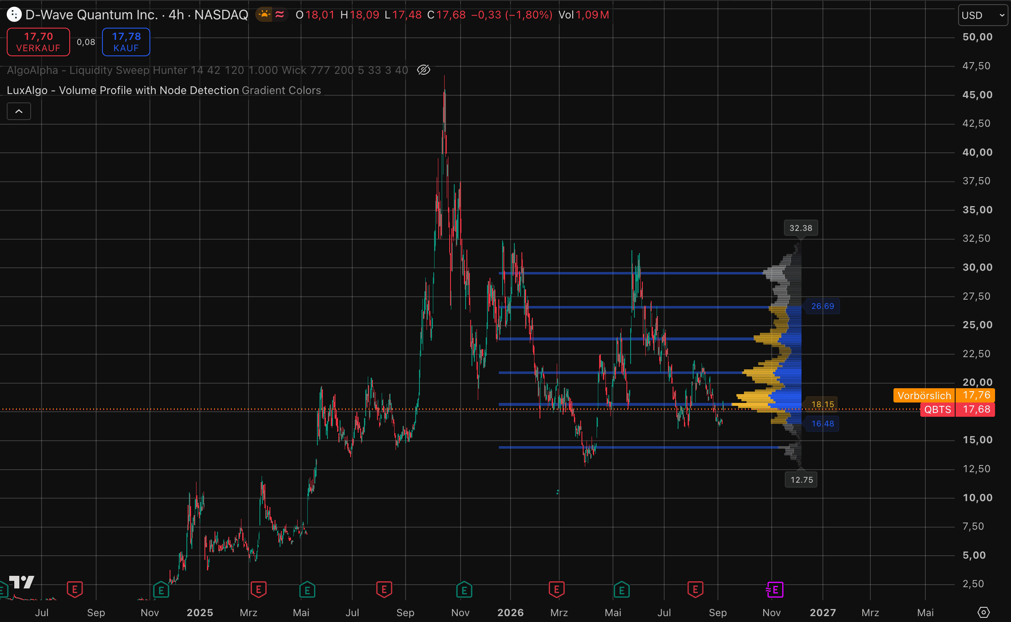The width and height of the screenshot is (1011, 622).
Task: Open the green earnings marker at Nov 2025
Action: [464, 590]
